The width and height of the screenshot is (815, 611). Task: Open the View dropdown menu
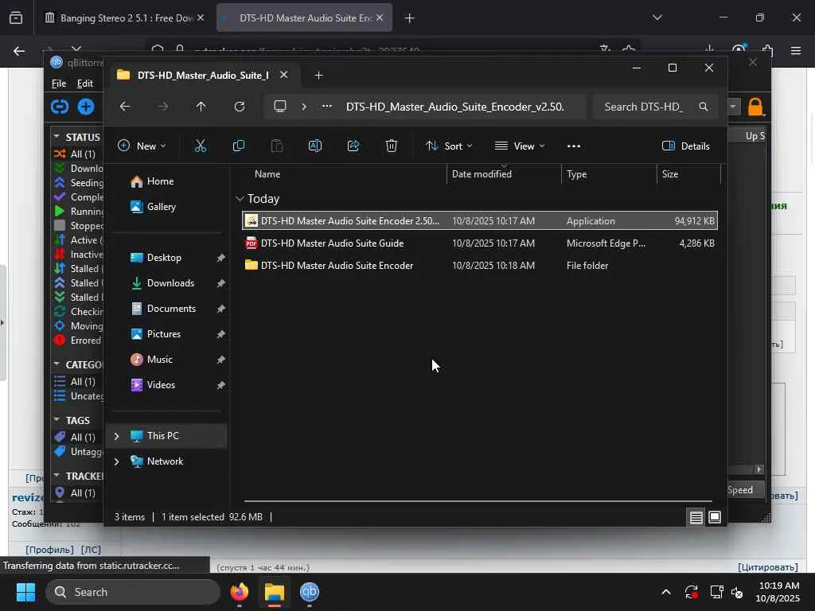point(519,146)
